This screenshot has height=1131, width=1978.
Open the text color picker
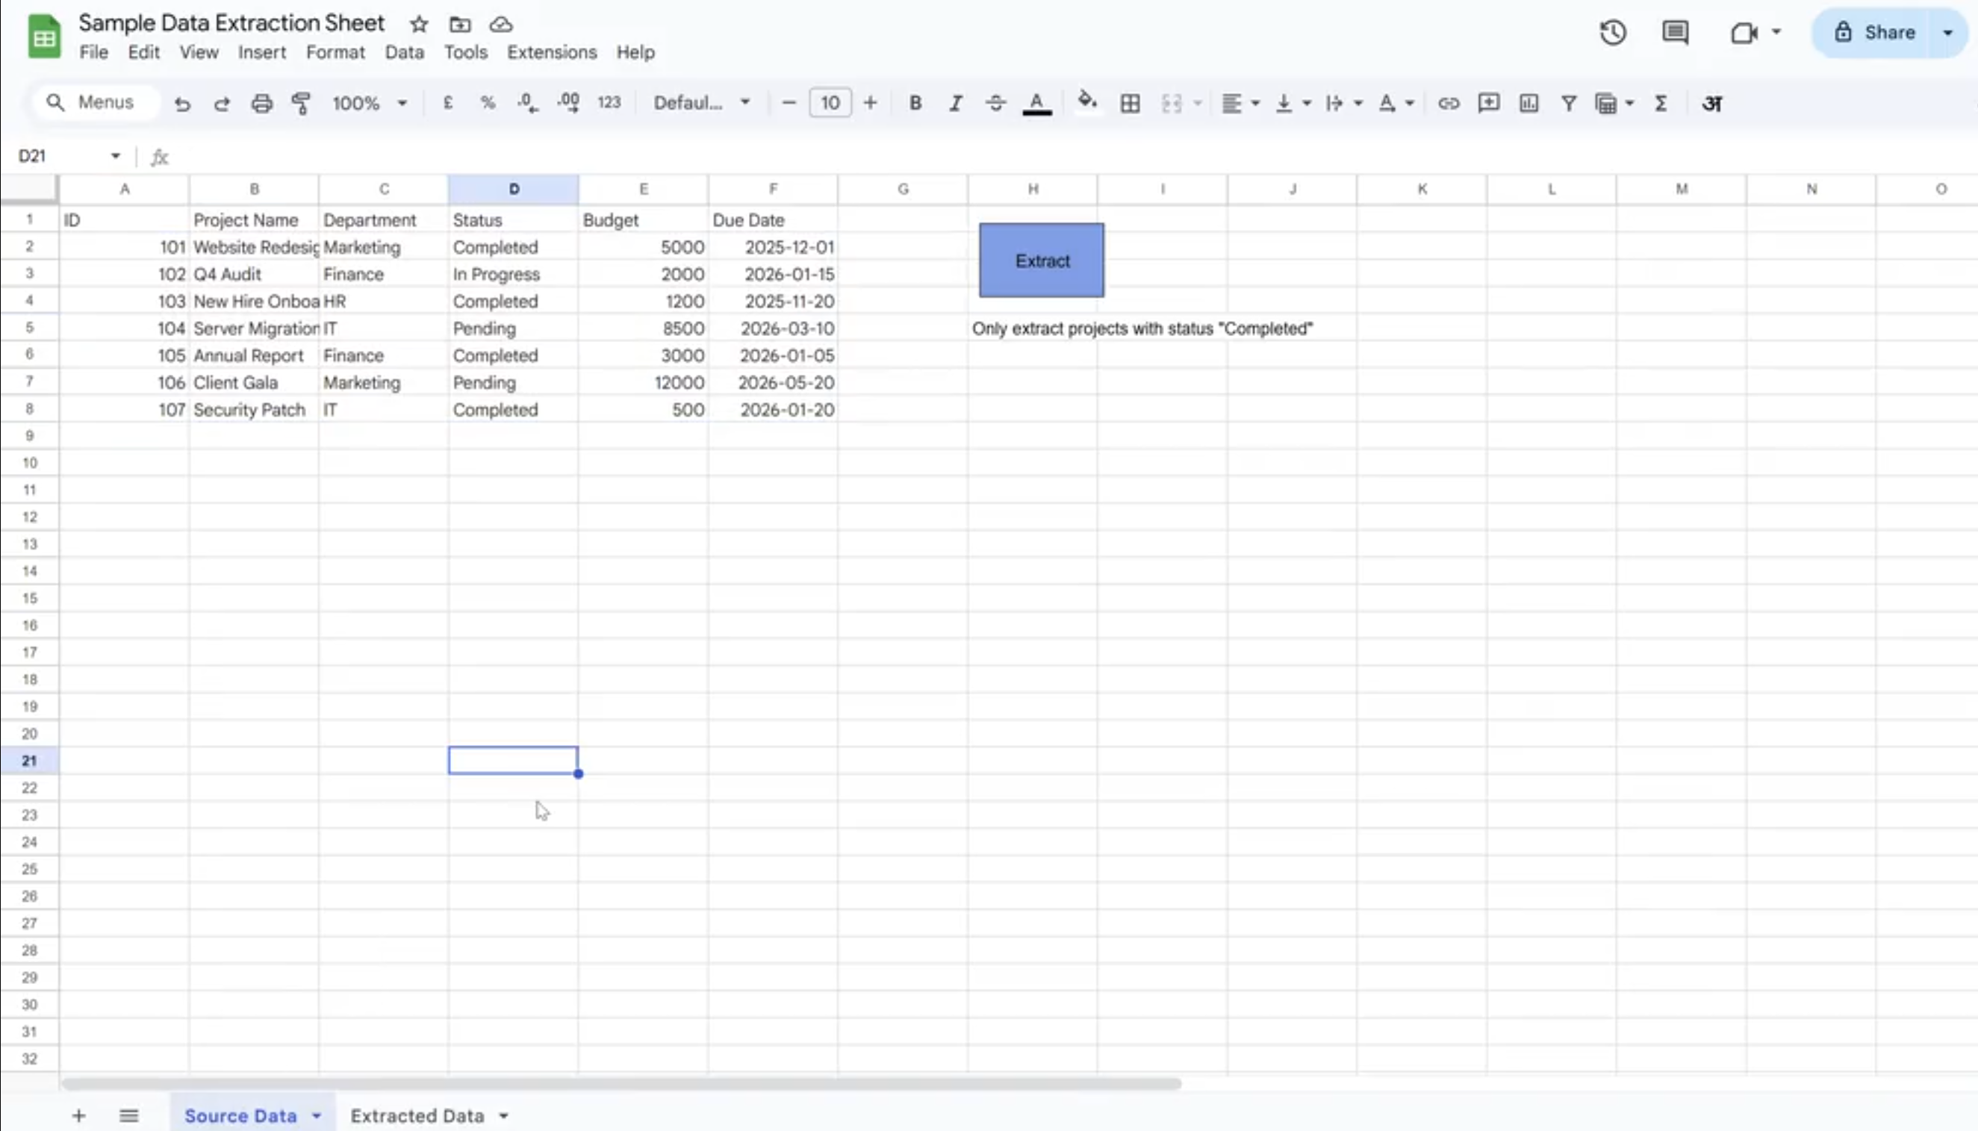[1036, 102]
